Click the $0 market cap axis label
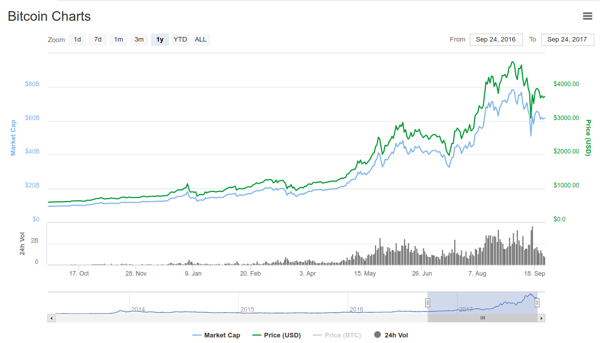 coord(36,219)
